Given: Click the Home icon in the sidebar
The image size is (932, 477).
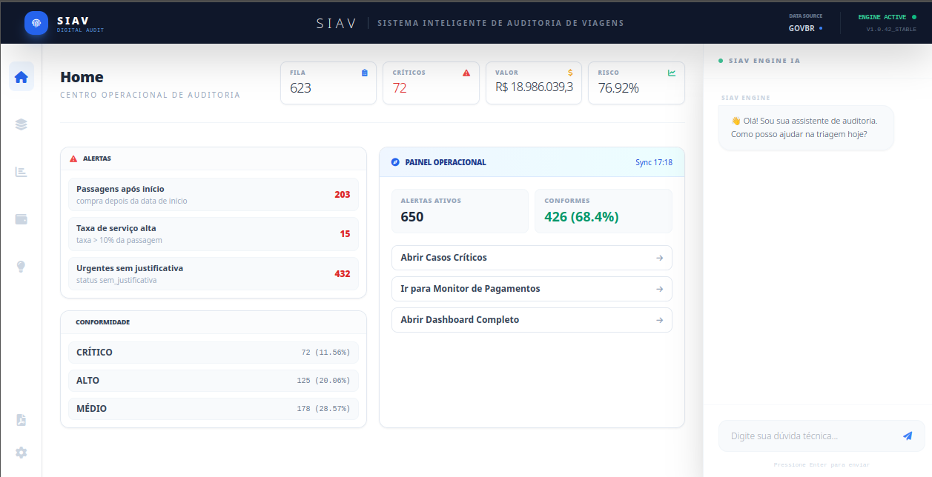Looking at the screenshot, I should coord(21,76).
